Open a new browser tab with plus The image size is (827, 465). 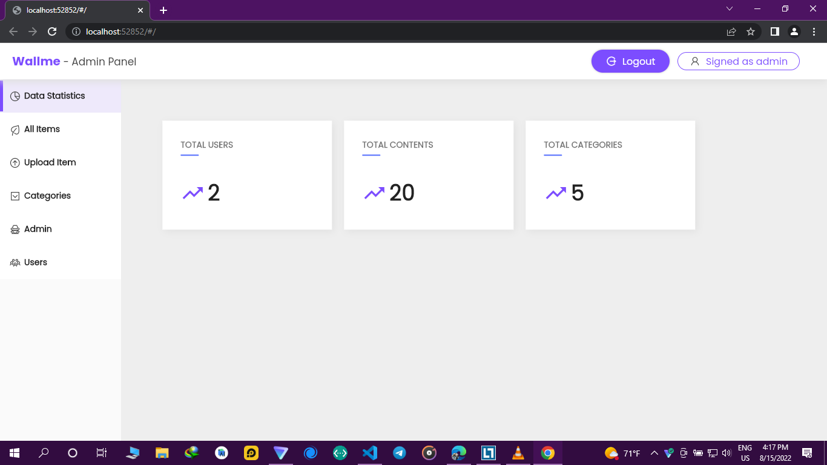pos(163,10)
